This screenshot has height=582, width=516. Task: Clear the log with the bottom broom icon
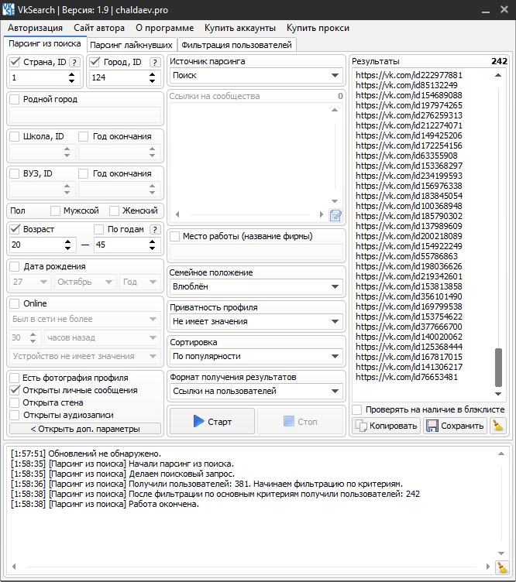(502, 567)
